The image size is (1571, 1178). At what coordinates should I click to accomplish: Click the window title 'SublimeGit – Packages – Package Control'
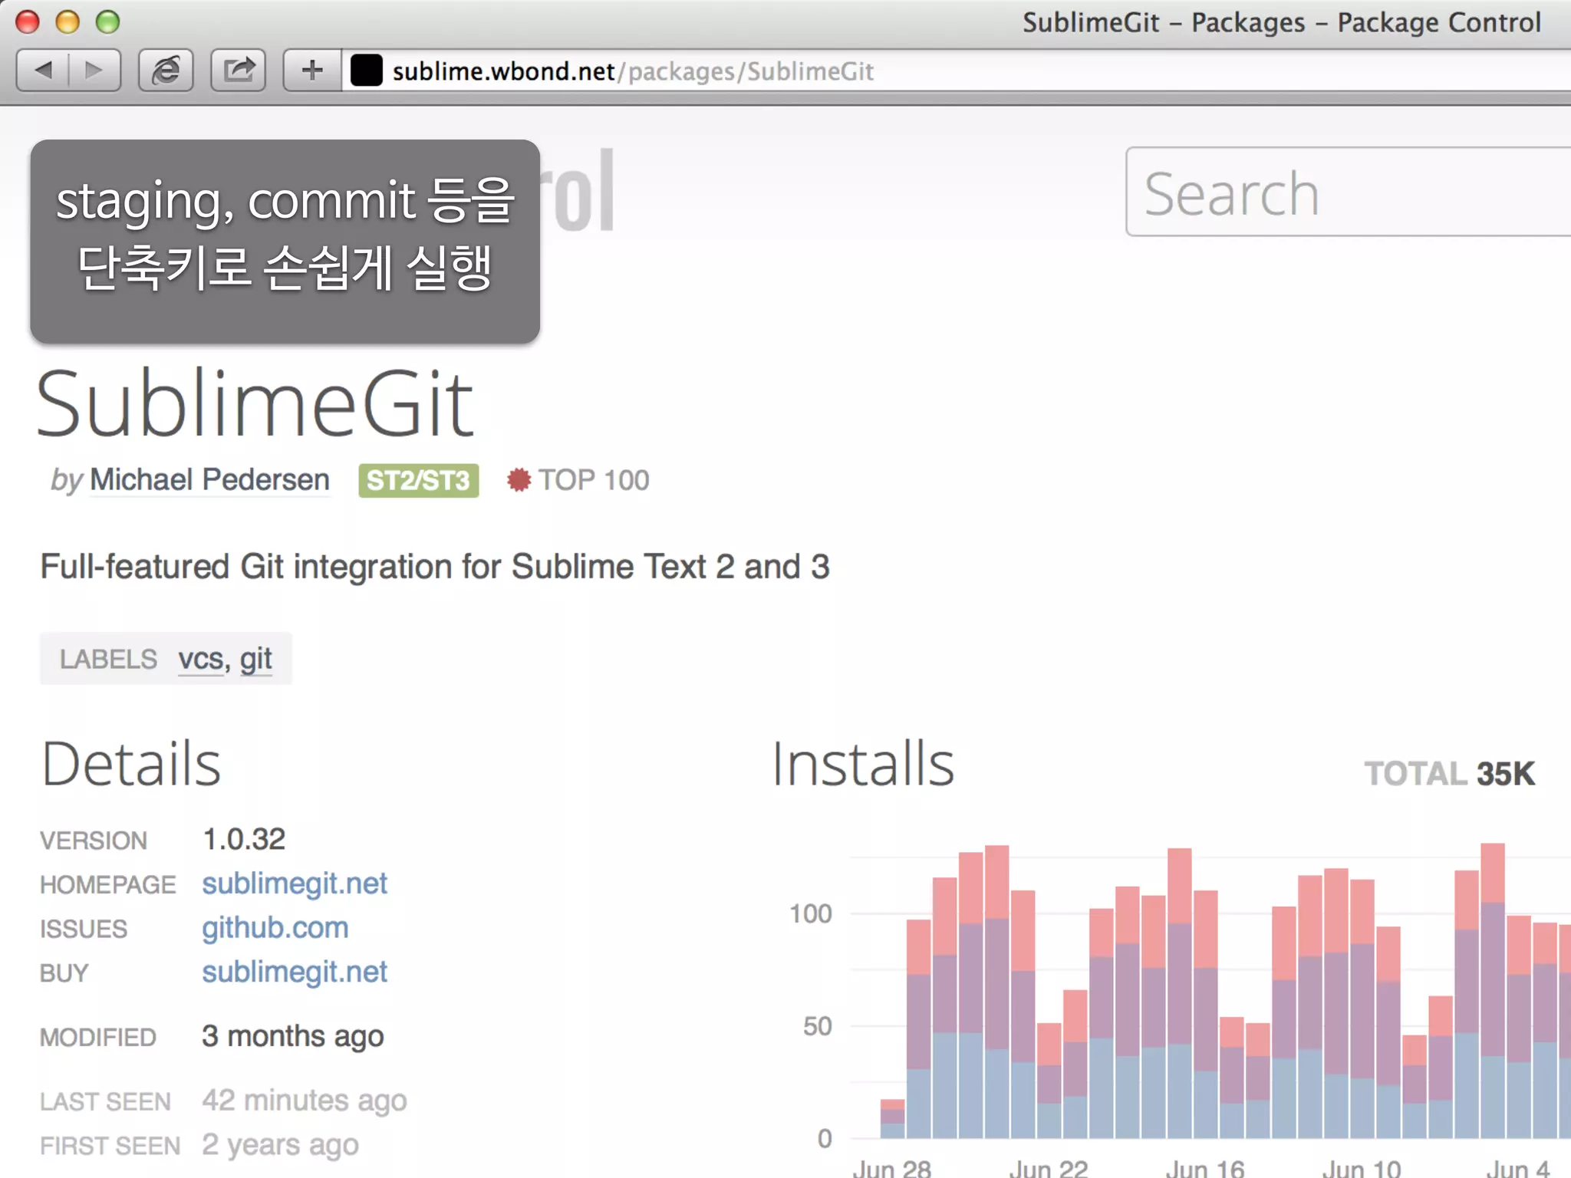pos(1282,23)
